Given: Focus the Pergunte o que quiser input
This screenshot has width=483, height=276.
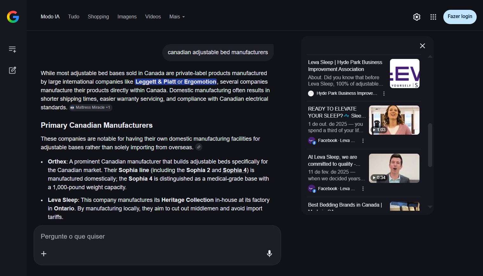Looking at the screenshot, I should pos(157,236).
